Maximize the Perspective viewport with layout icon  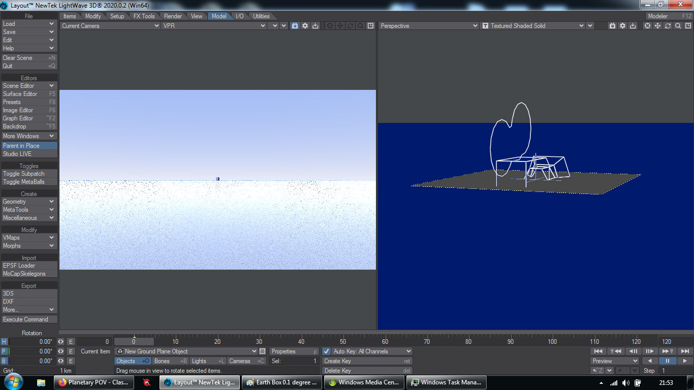688,26
